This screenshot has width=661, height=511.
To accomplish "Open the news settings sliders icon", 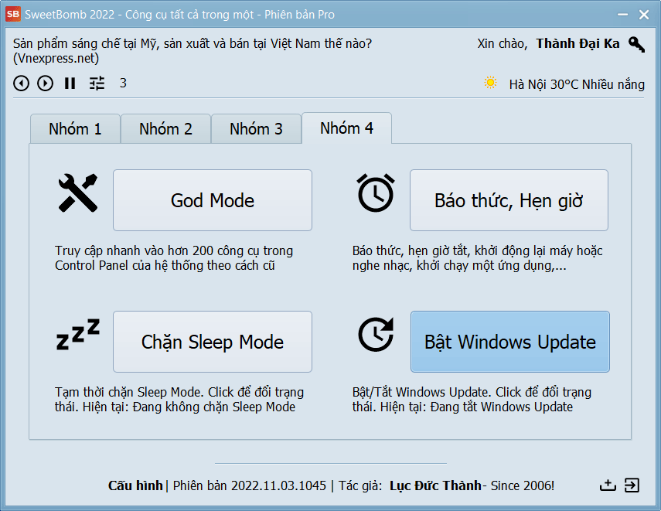I will click(97, 83).
